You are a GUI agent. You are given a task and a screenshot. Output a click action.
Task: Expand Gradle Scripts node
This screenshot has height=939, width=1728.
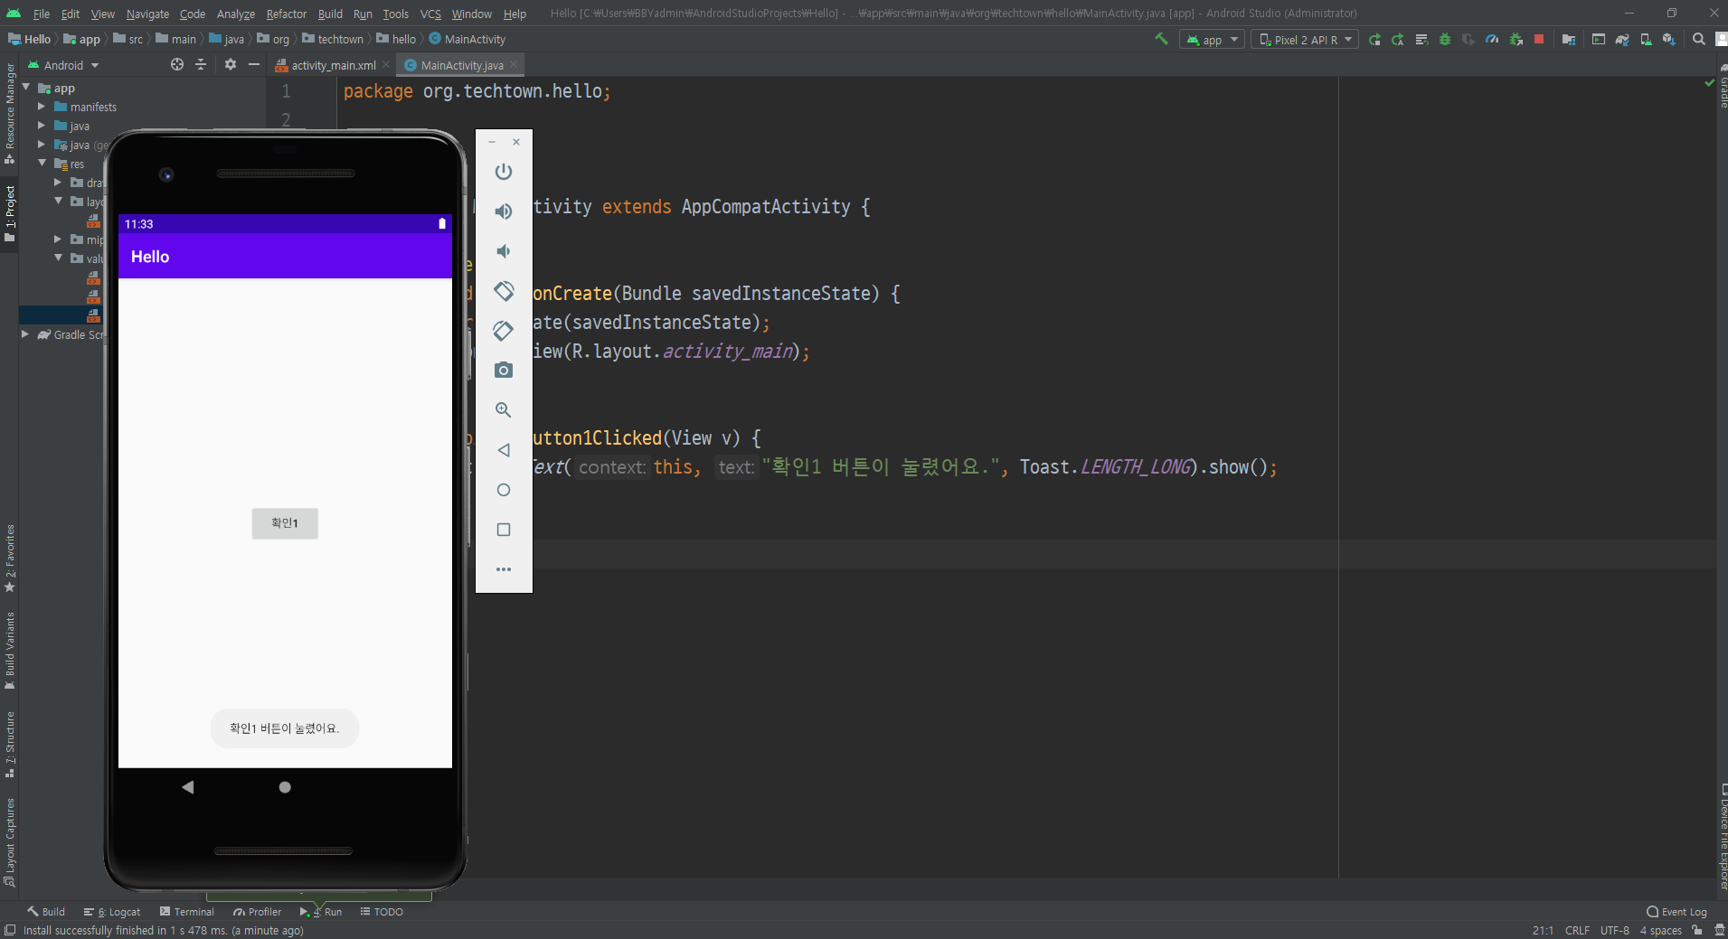coord(25,334)
